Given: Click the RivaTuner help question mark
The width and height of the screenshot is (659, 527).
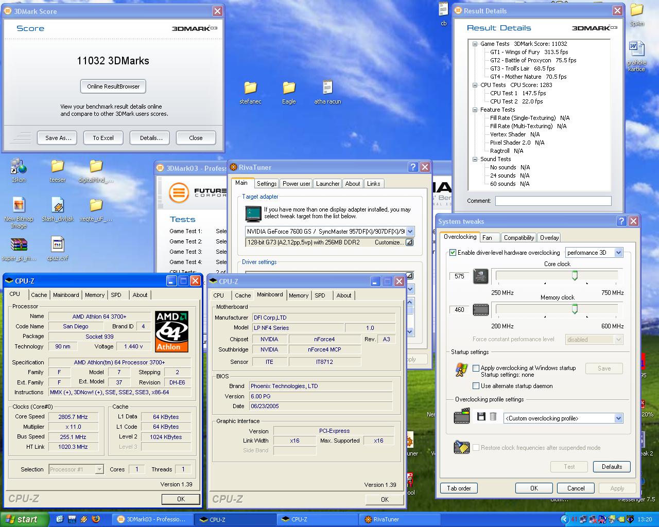Looking at the screenshot, I should coord(413,167).
